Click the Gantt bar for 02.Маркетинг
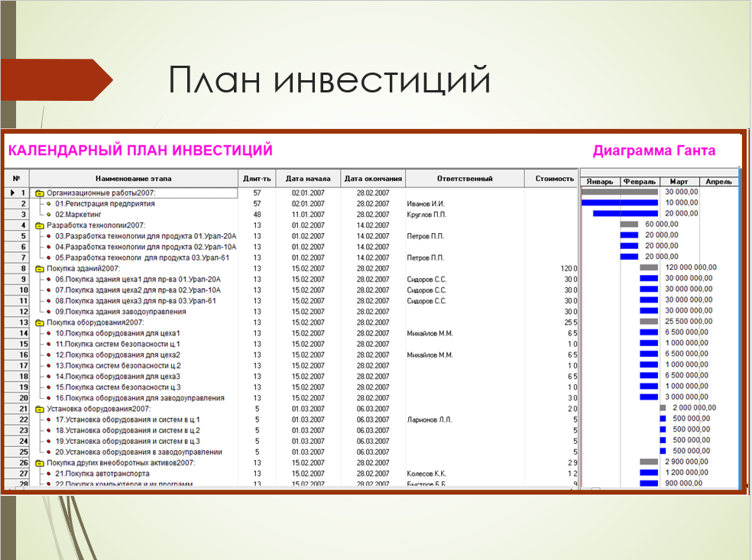The width and height of the screenshot is (752, 560). 625,213
